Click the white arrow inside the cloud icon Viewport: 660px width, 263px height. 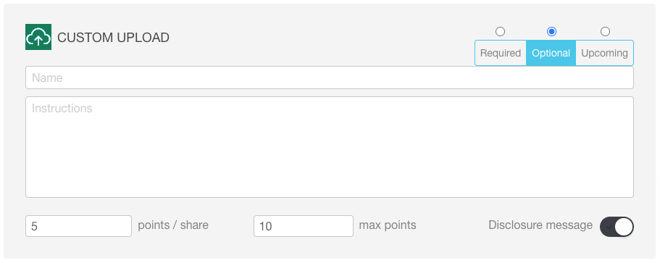point(38,41)
